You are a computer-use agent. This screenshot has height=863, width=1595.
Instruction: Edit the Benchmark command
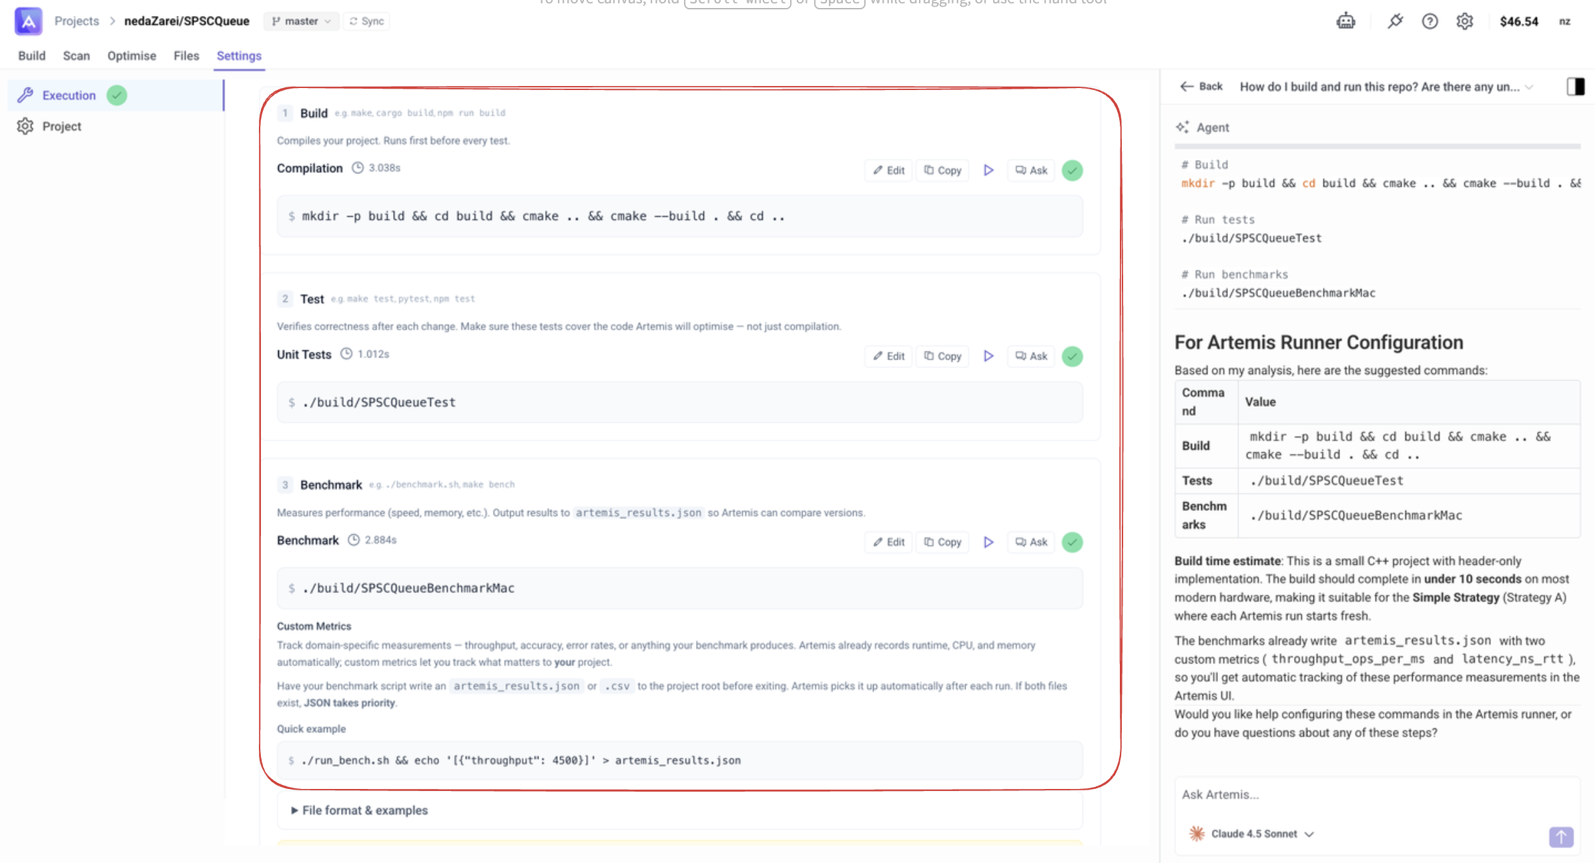click(x=888, y=542)
